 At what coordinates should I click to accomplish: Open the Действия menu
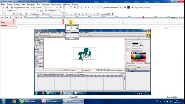click(67, 4)
